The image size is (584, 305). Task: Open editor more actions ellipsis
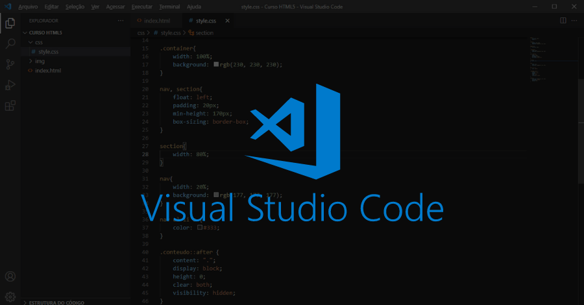point(574,21)
